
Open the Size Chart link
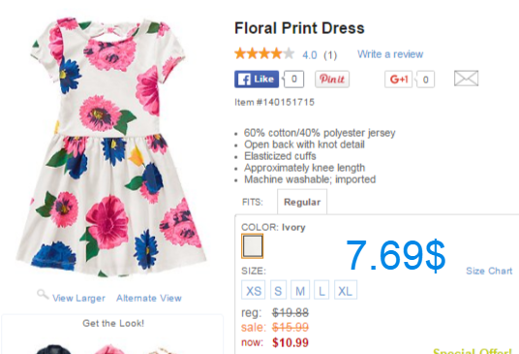click(489, 271)
